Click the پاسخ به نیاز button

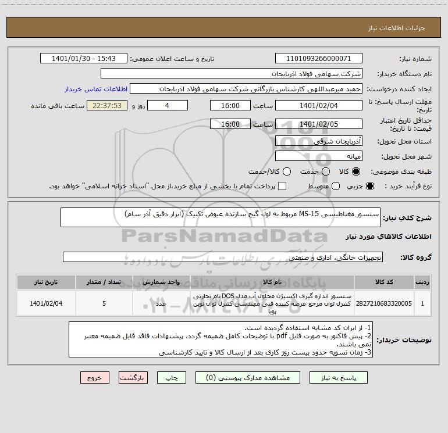338,378
